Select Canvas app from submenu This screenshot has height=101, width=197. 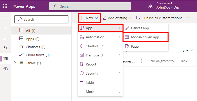146,28
